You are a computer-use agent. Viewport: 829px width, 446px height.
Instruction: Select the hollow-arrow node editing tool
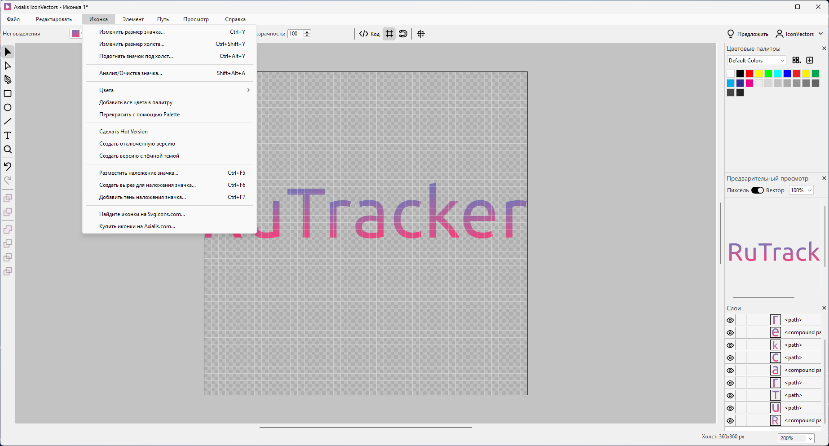[8, 66]
